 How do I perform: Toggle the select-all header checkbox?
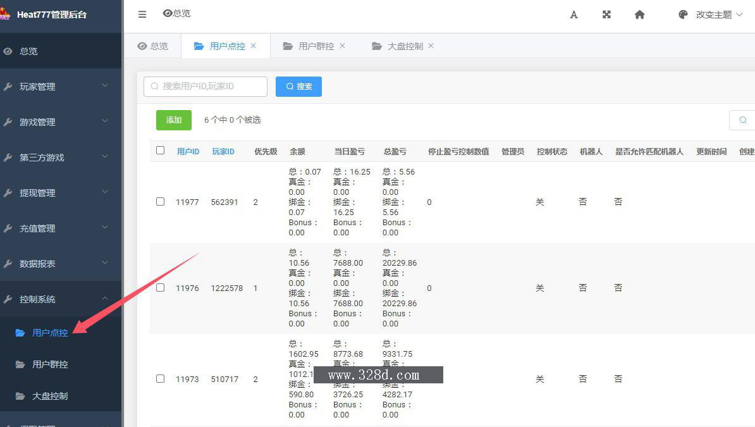(160, 151)
